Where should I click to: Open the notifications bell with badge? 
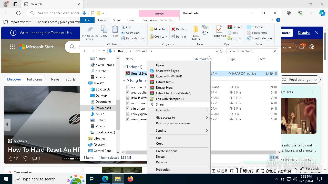pos(302,46)
